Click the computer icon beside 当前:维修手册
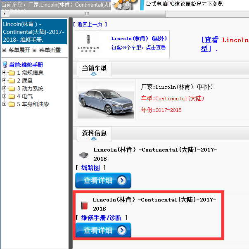Image resolution: width=249 pixels, height=249 pixels. pos(5,65)
